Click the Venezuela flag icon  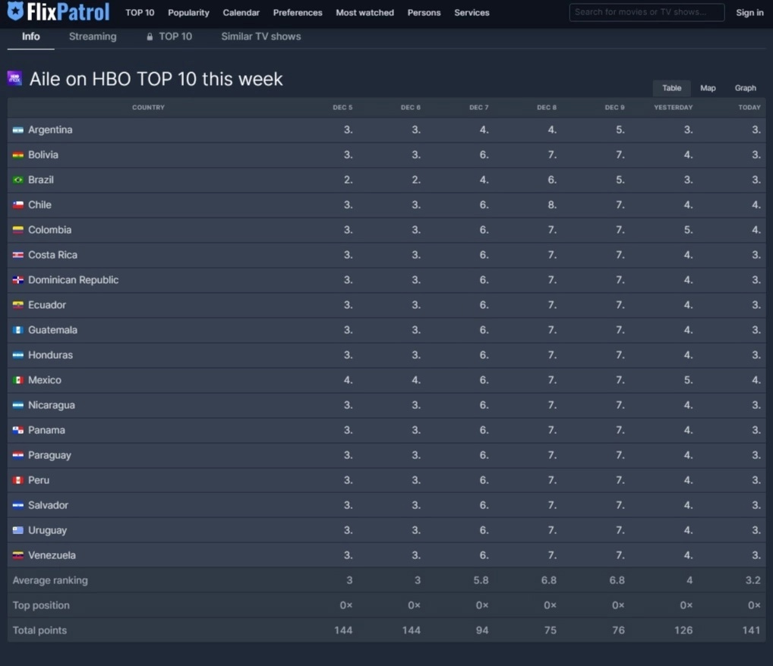[18, 556]
